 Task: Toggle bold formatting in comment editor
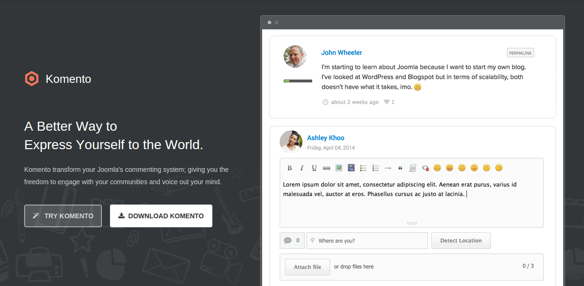pyautogui.click(x=290, y=168)
